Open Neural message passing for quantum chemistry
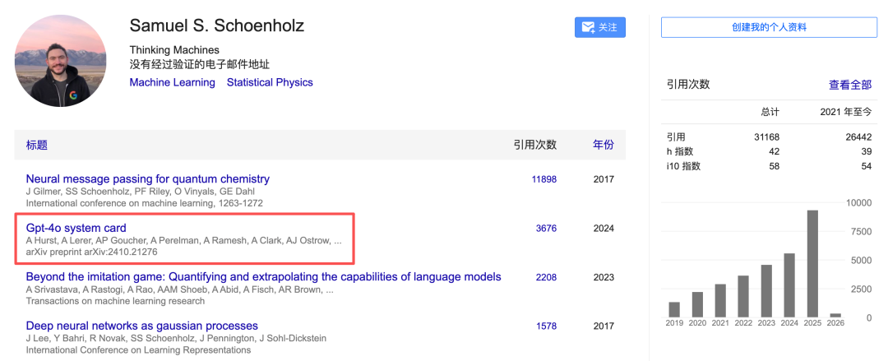This screenshot has width=888, height=361. 148,179
